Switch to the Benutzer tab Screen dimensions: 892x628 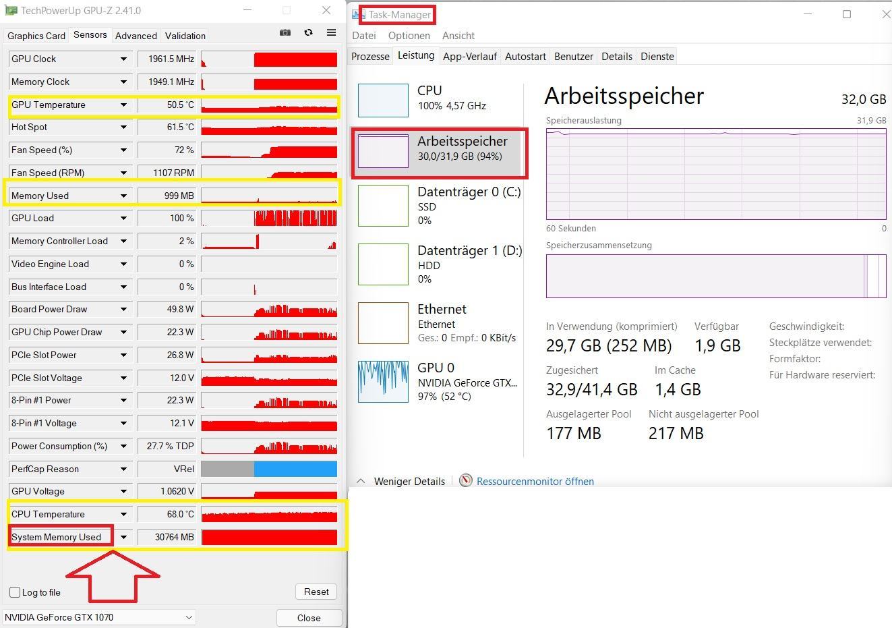coord(574,57)
